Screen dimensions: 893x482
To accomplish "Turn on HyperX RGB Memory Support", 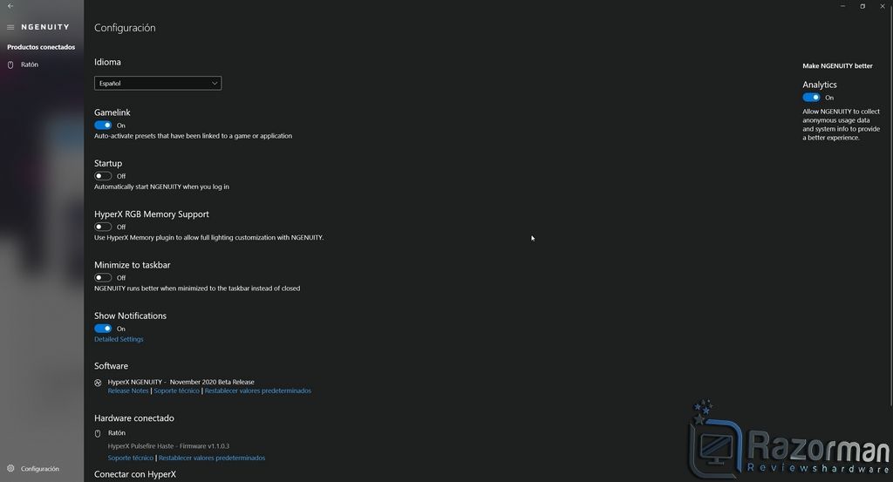I will [x=103, y=227].
